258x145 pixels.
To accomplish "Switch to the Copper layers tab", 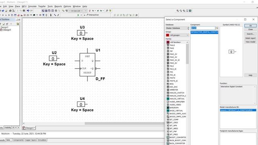I will (x=31, y=140).
